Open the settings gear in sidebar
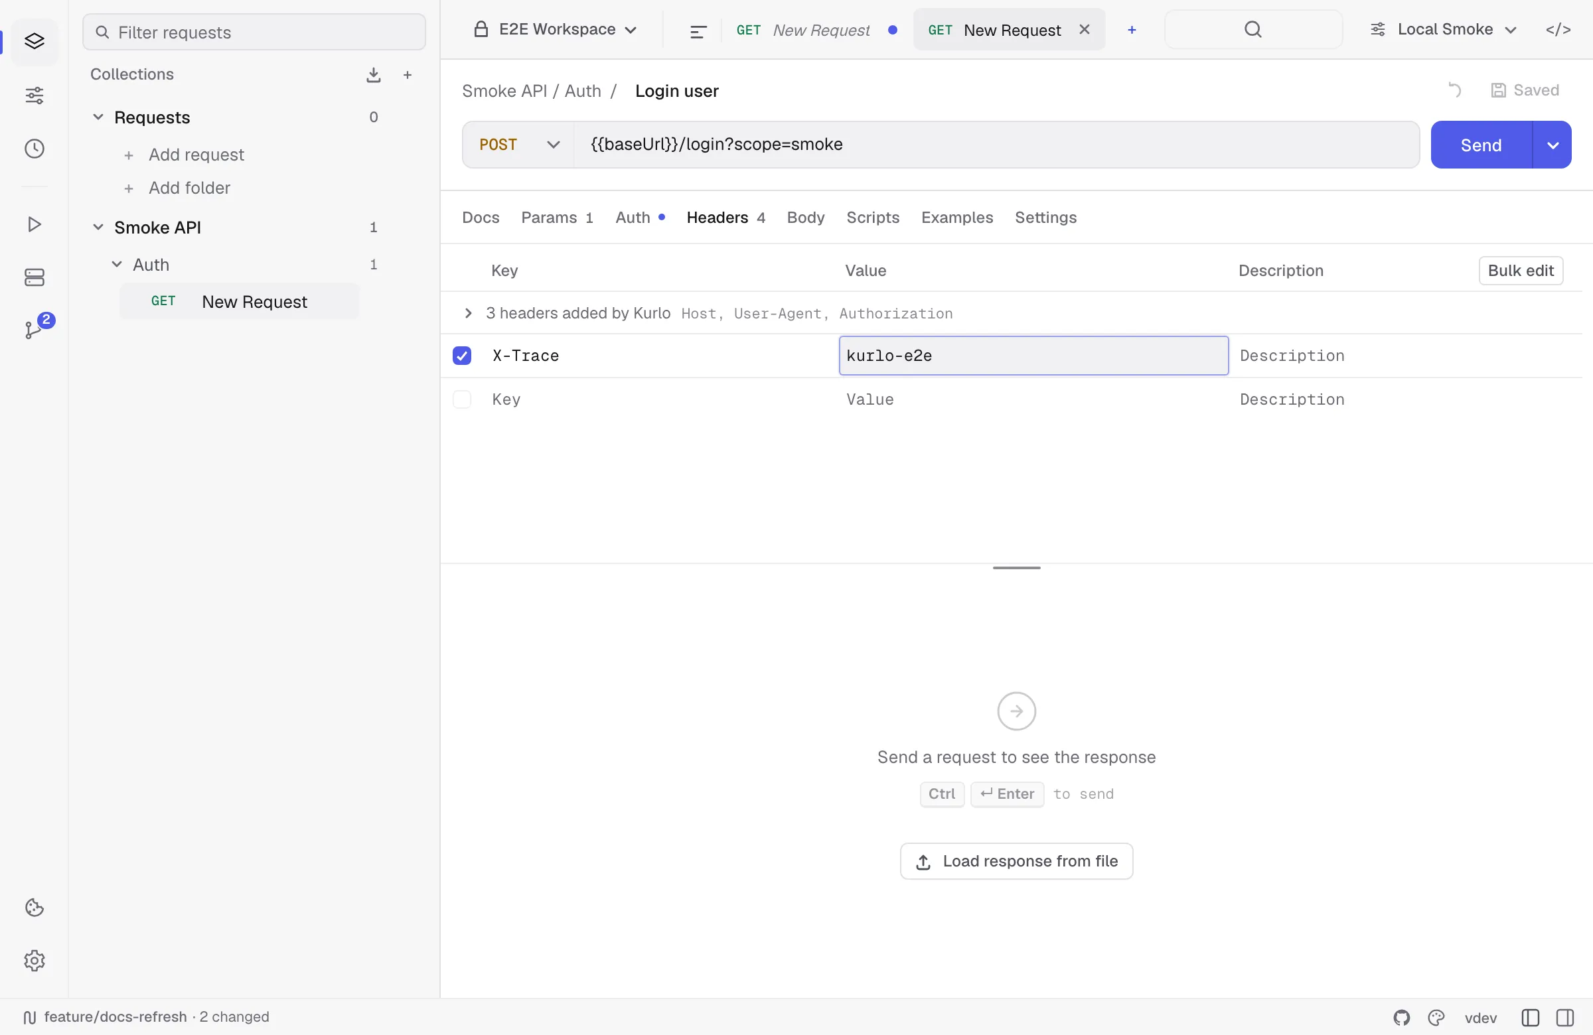 pyautogui.click(x=34, y=960)
